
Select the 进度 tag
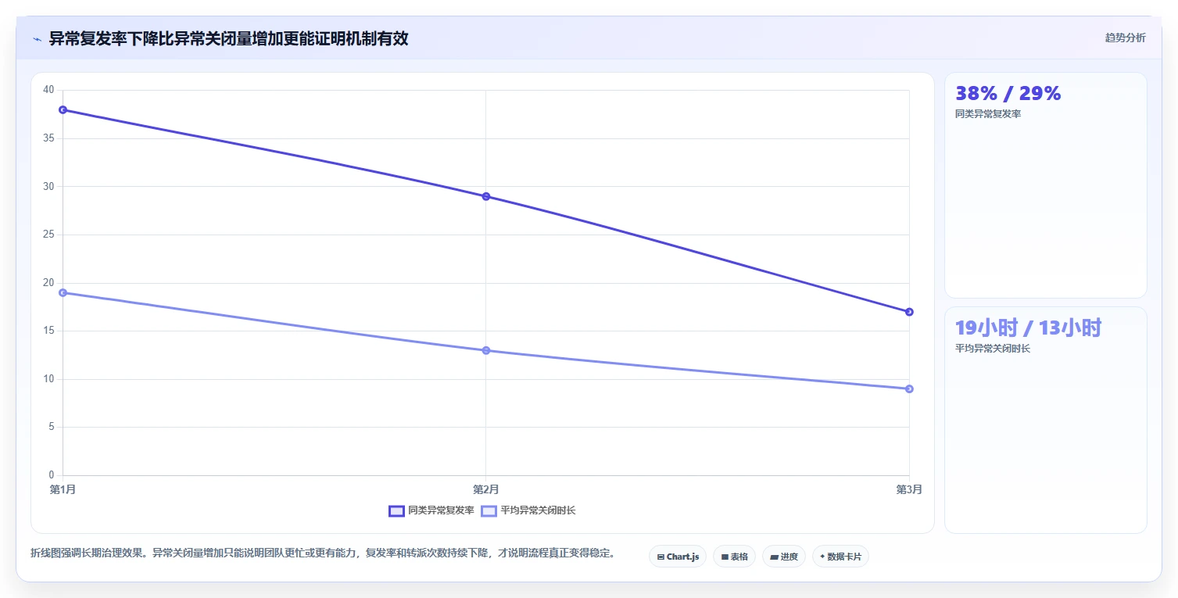click(x=784, y=557)
